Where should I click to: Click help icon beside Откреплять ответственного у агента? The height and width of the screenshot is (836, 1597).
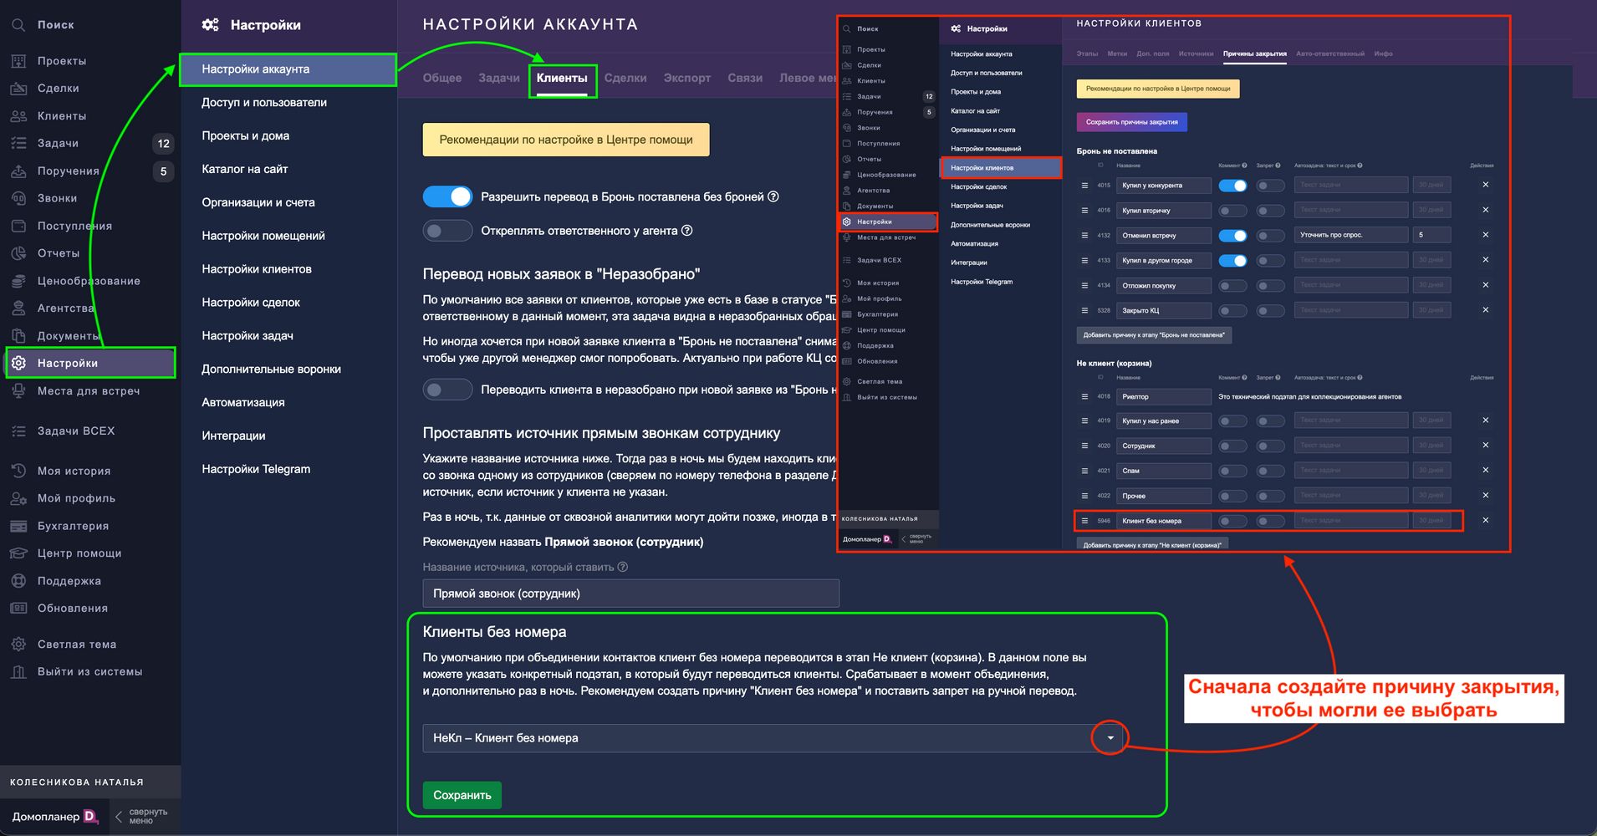687,231
